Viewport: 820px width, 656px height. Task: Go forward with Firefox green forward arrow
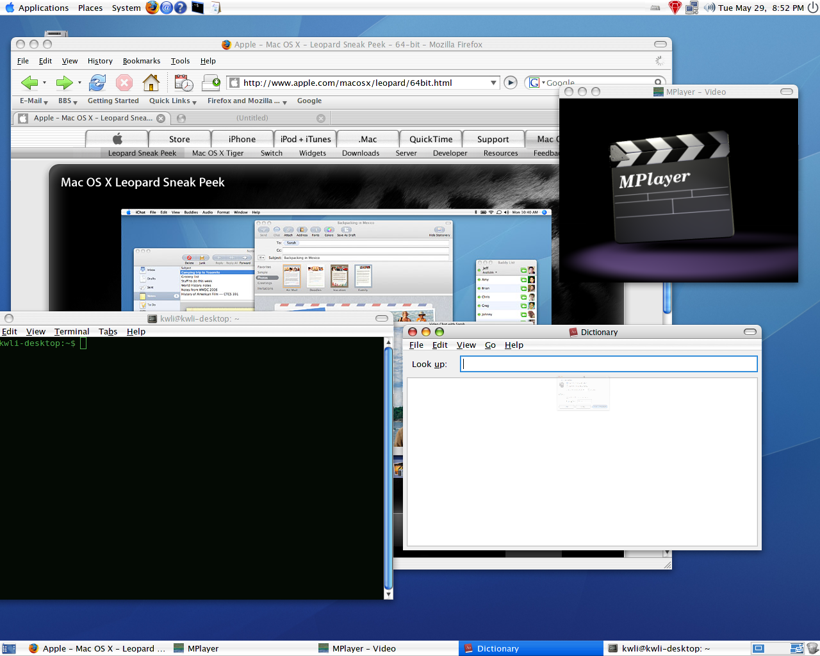(x=64, y=82)
